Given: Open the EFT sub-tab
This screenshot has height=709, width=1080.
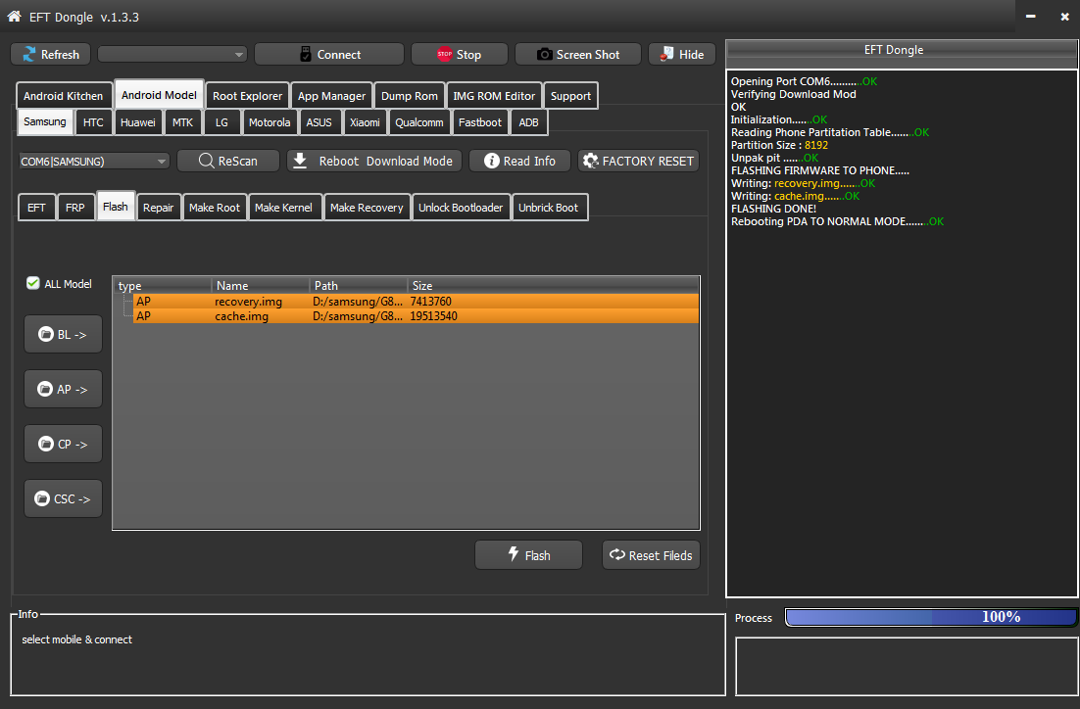Looking at the screenshot, I should (x=36, y=208).
